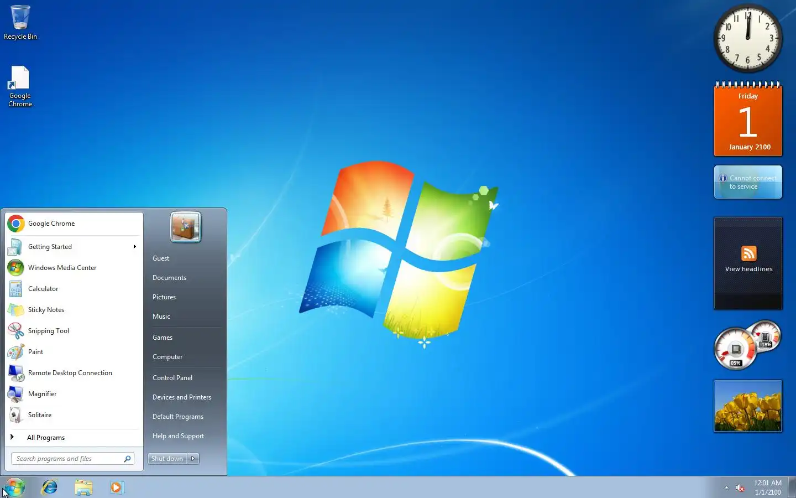The height and width of the screenshot is (498, 796).
Task: Open Google Chrome icon in Start menu
Action: 16,224
